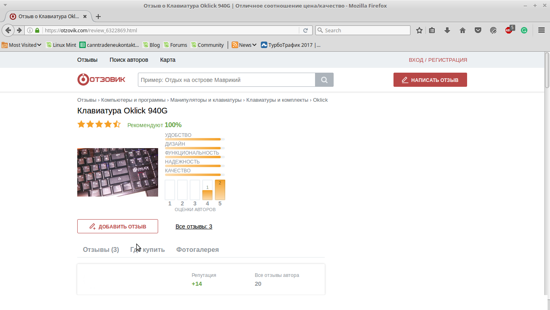Open a new tab with the plus icon
The height and width of the screenshot is (310, 550).
coord(98,17)
